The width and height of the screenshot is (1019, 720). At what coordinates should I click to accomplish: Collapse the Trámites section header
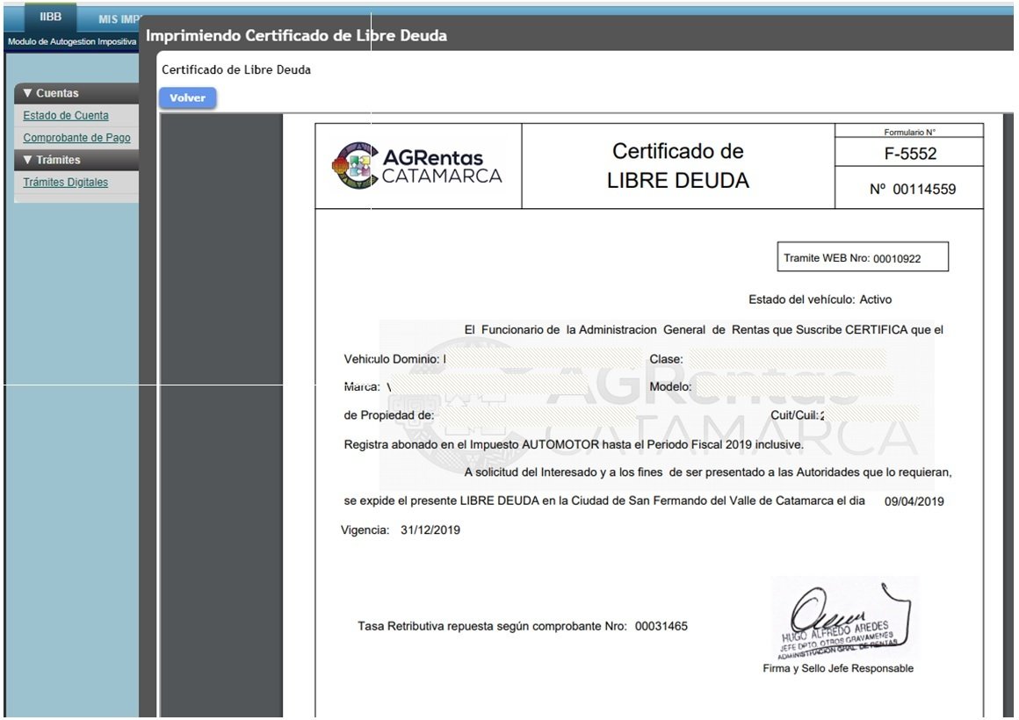[x=76, y=159]
